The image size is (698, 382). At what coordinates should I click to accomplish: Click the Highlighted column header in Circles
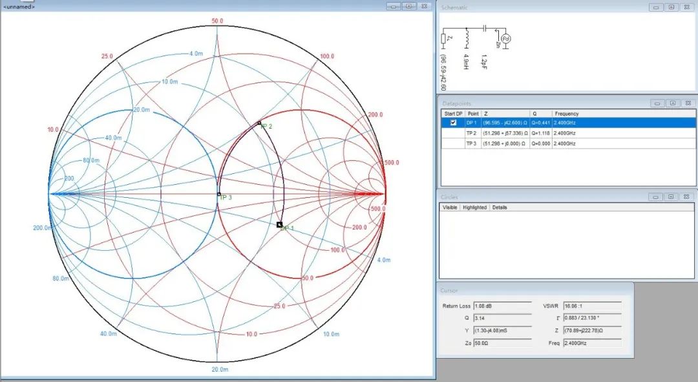point(474,207)
